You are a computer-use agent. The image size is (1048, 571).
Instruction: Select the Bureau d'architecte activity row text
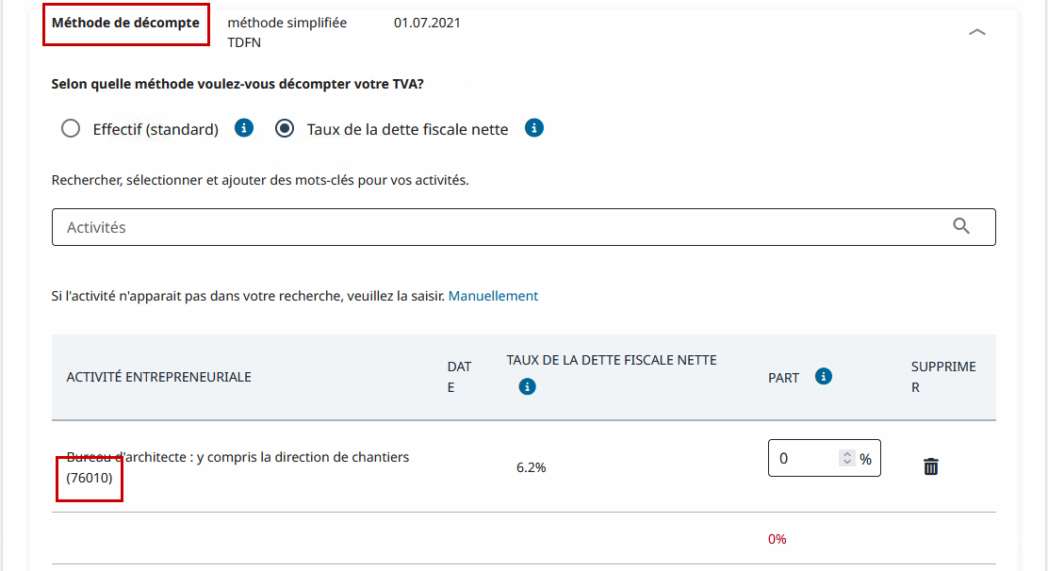coord(237,457)
